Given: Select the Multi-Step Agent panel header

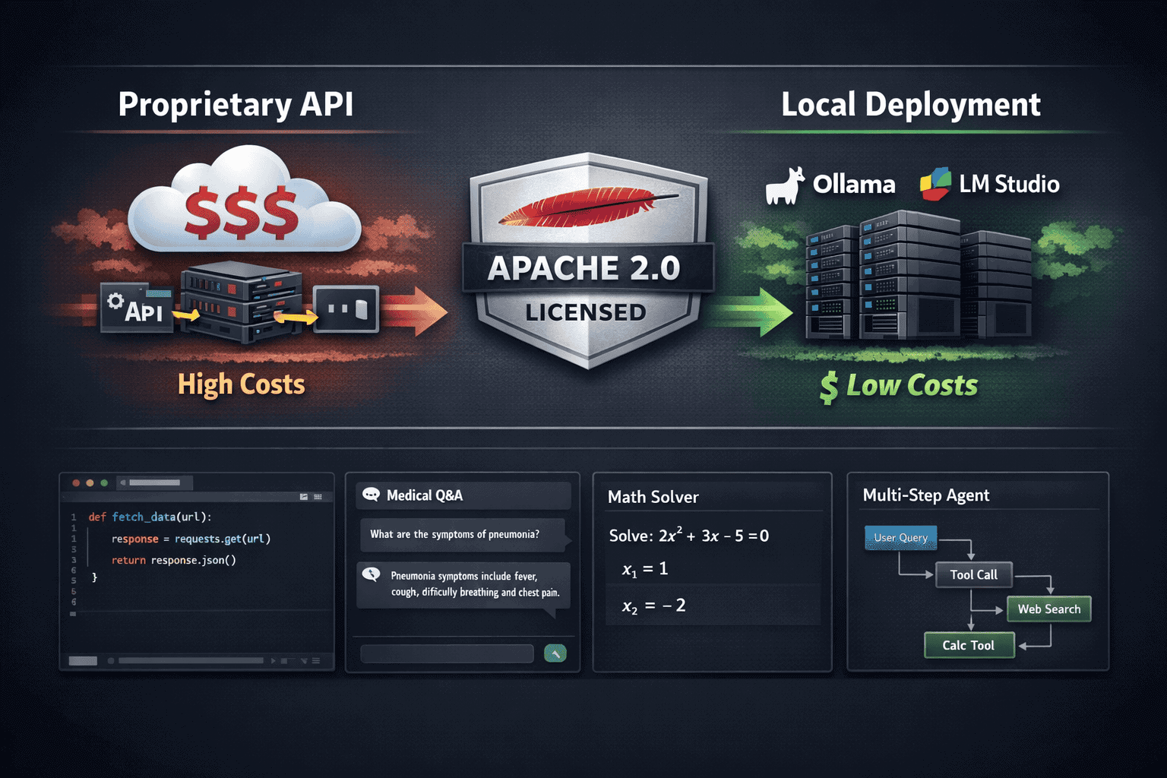Looking at the screenshot, I should pos(925,495).
